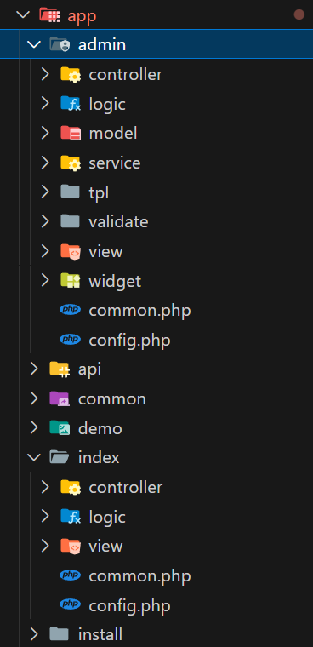
Task: Click the admin shield folder icon
Action: click(x=60, y=44)
